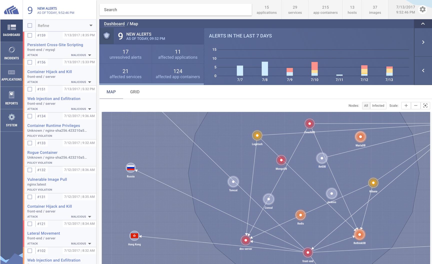
Task: Select the Kibana node on map
Action: [373, 183]
